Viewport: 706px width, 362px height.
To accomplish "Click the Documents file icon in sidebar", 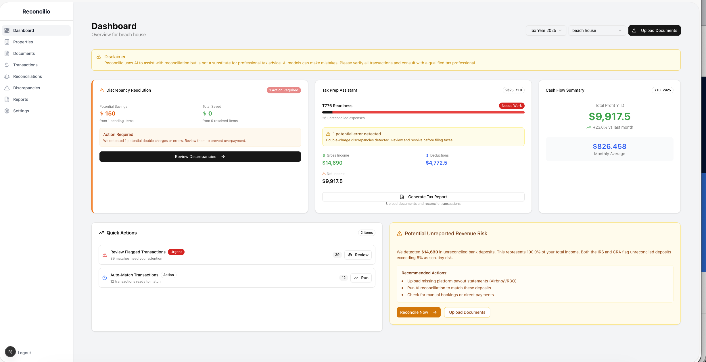I will point(7,53).
